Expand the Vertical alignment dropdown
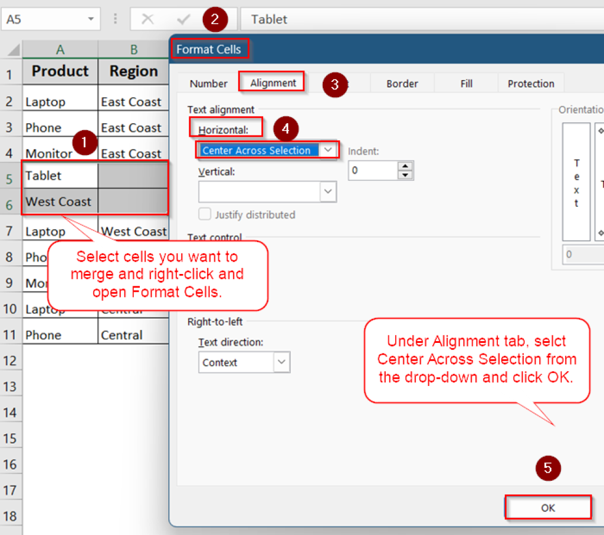Screen dimensions: 604x535 (x=328, y=191)
